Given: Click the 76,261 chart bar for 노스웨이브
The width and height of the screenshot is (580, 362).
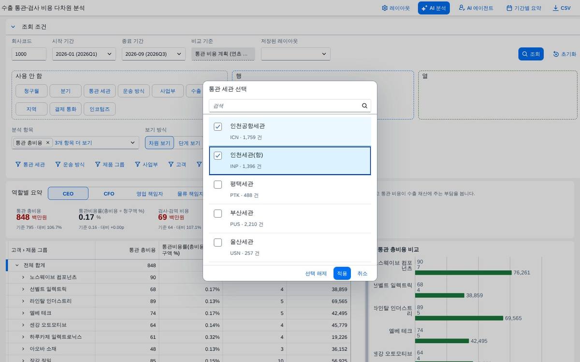Looking at the screenshot, I should pyautogui.click(x=464, y=273).
